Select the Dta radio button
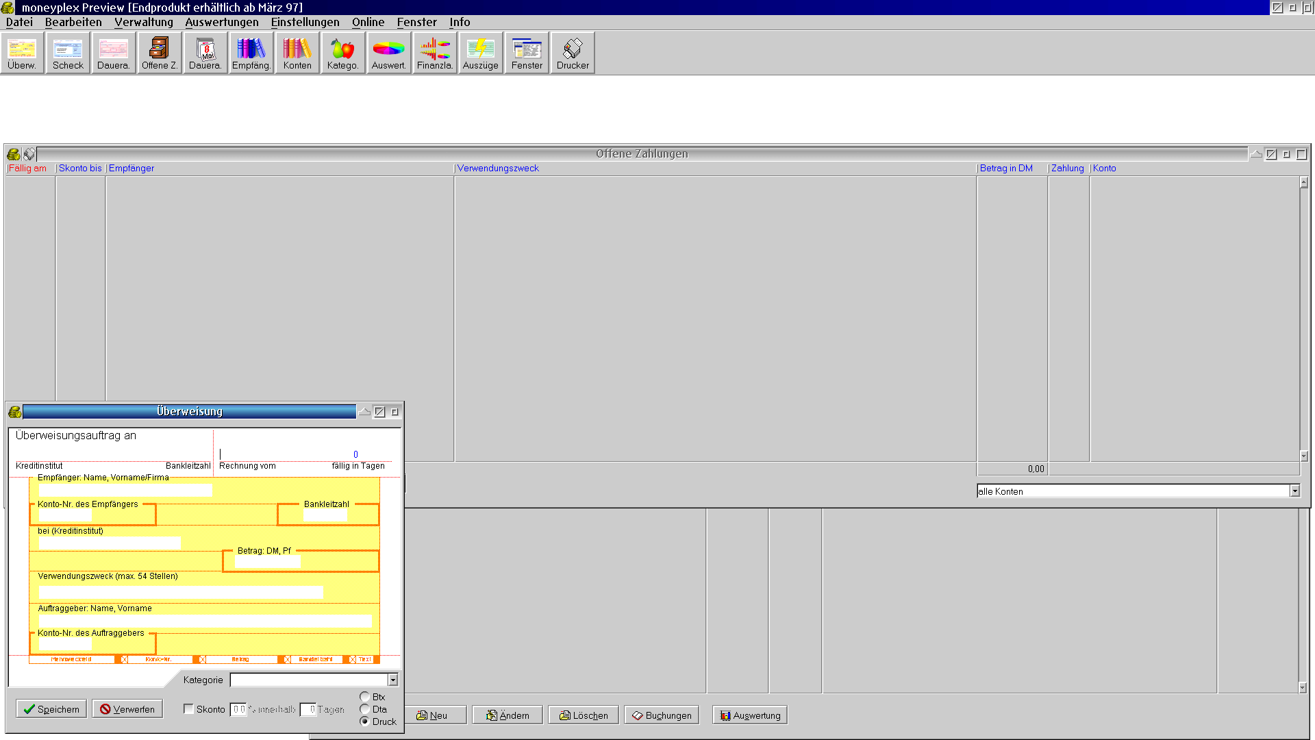The height and width of the screenshot is (740, 1315). coord(365,709)
